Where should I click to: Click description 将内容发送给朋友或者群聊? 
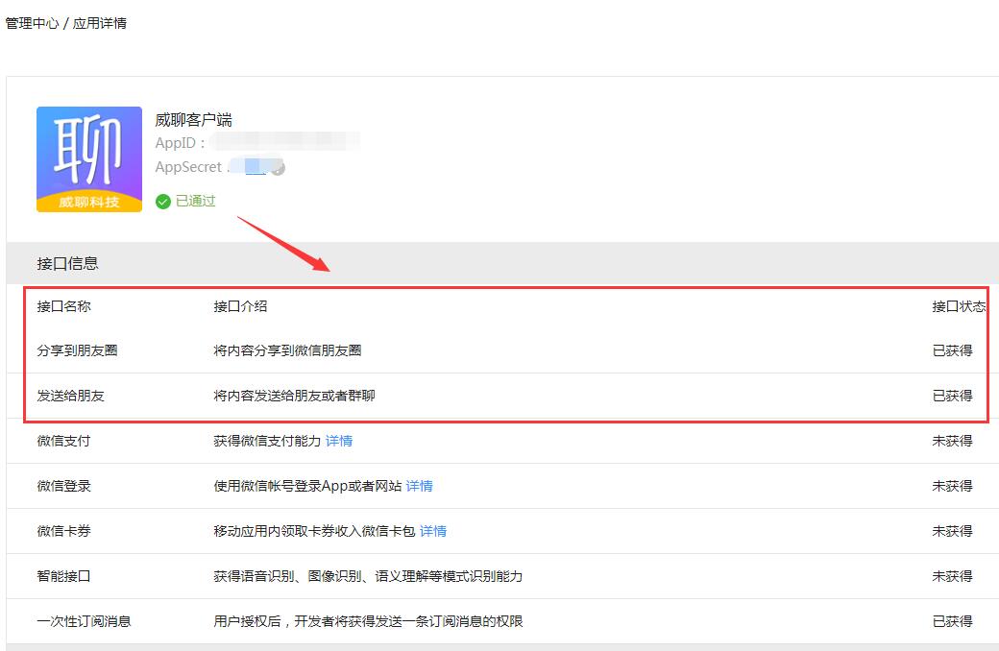294,396
